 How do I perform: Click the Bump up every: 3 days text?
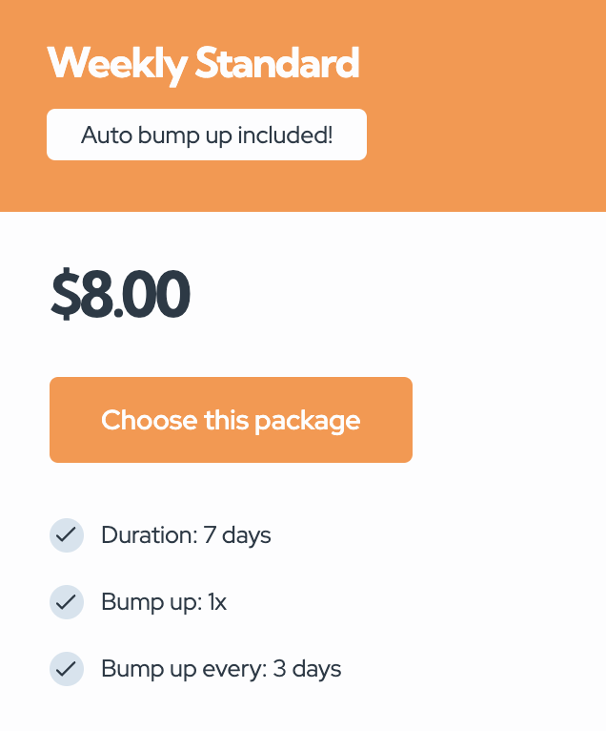tap(221, 669)
